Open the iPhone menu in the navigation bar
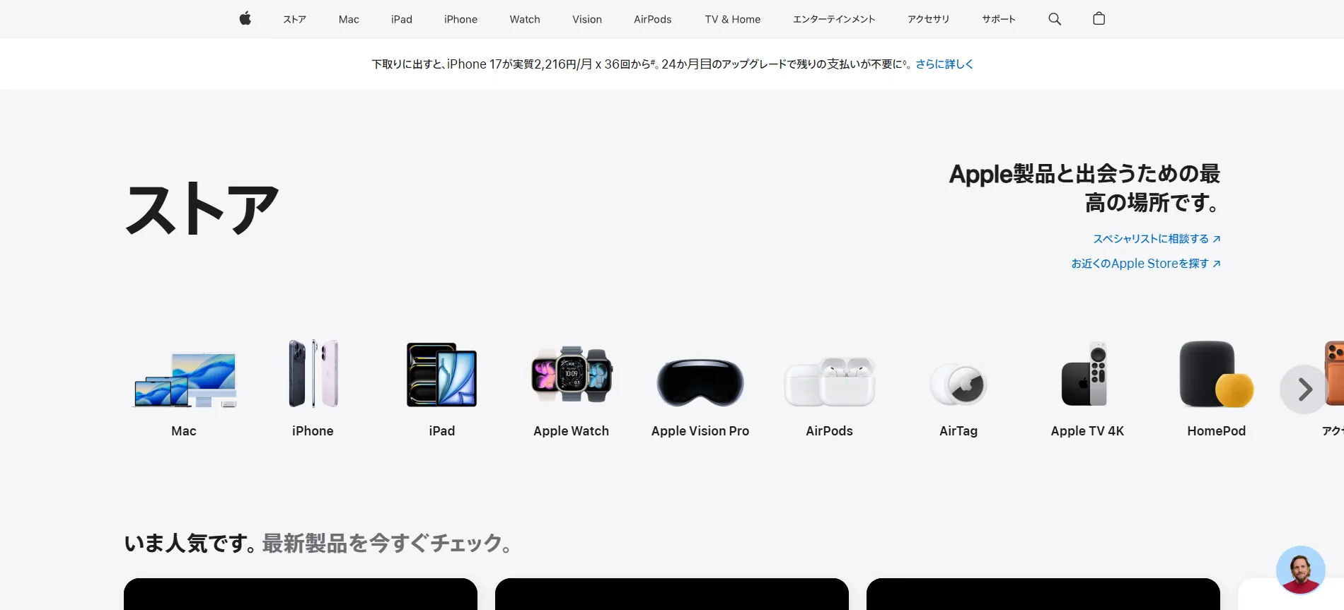Viewport: 1344px width, 610px height. click(x=460, y=19)
